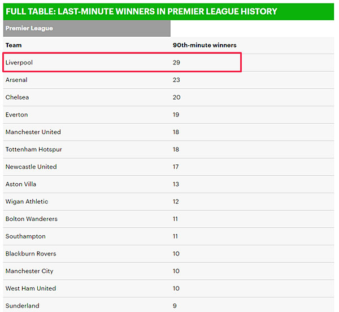Select the Bolton Wanderers team name
The width and height of the screenshot is (339, 312).
click(x=32, y=219)
